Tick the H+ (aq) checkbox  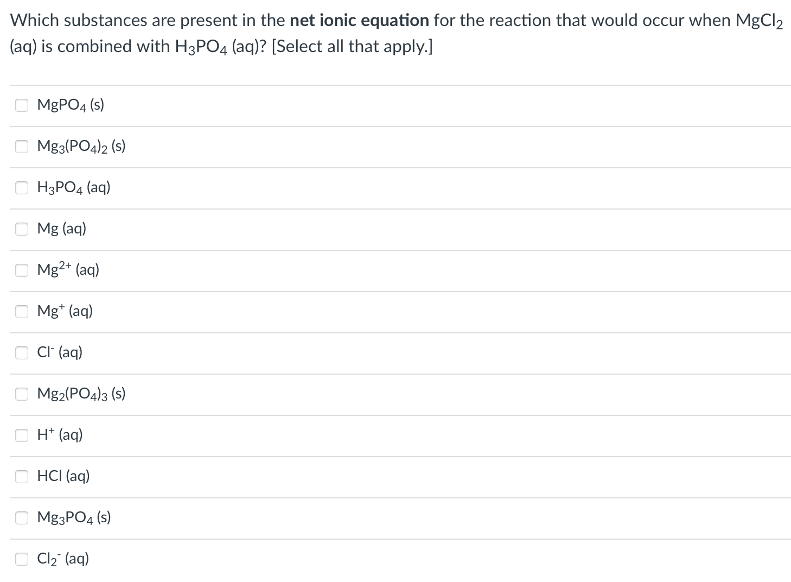[22, 435]
